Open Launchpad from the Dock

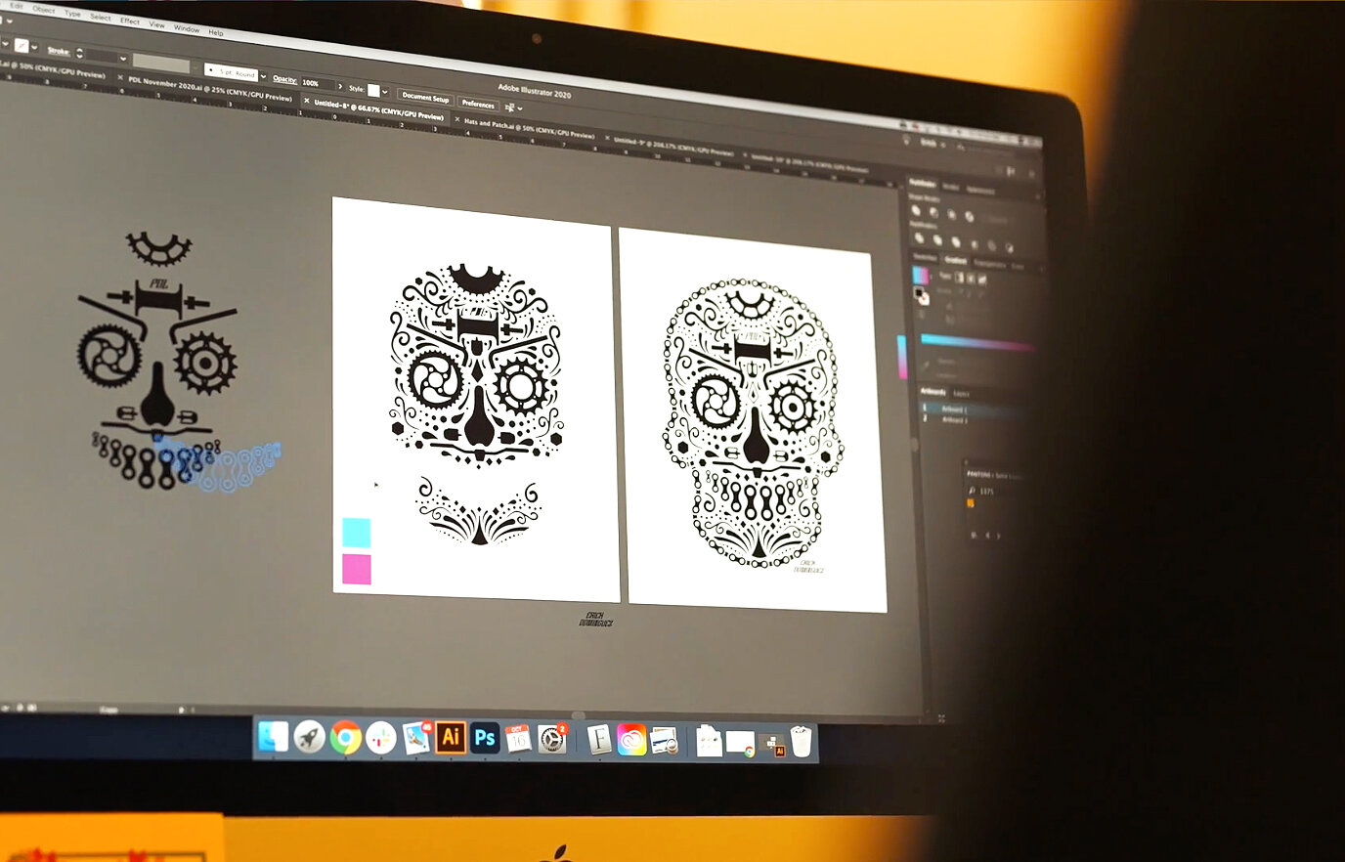[x=309, y=738]
